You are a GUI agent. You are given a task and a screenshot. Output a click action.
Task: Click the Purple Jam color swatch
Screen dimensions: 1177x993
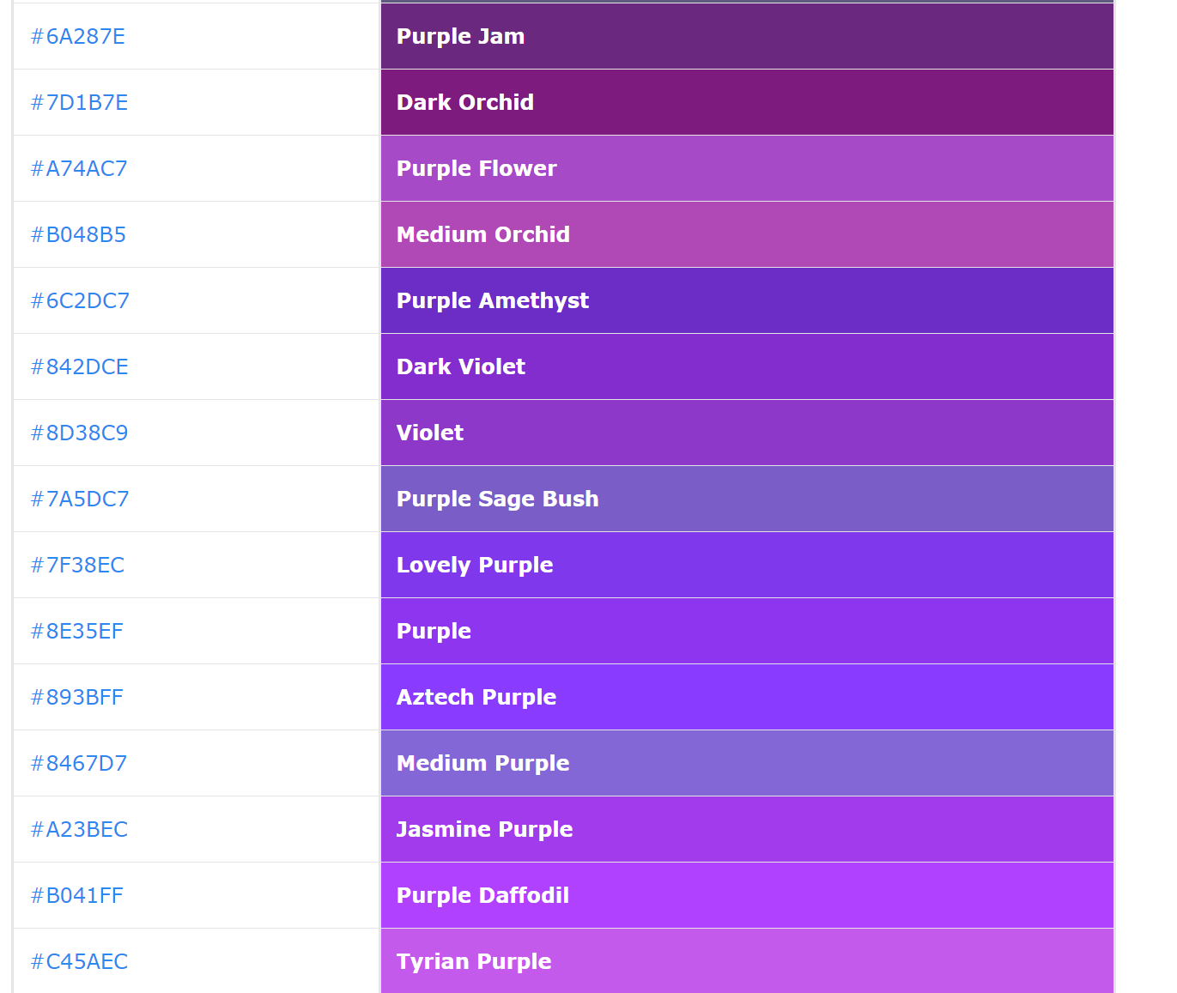click(x=747, y=37)
